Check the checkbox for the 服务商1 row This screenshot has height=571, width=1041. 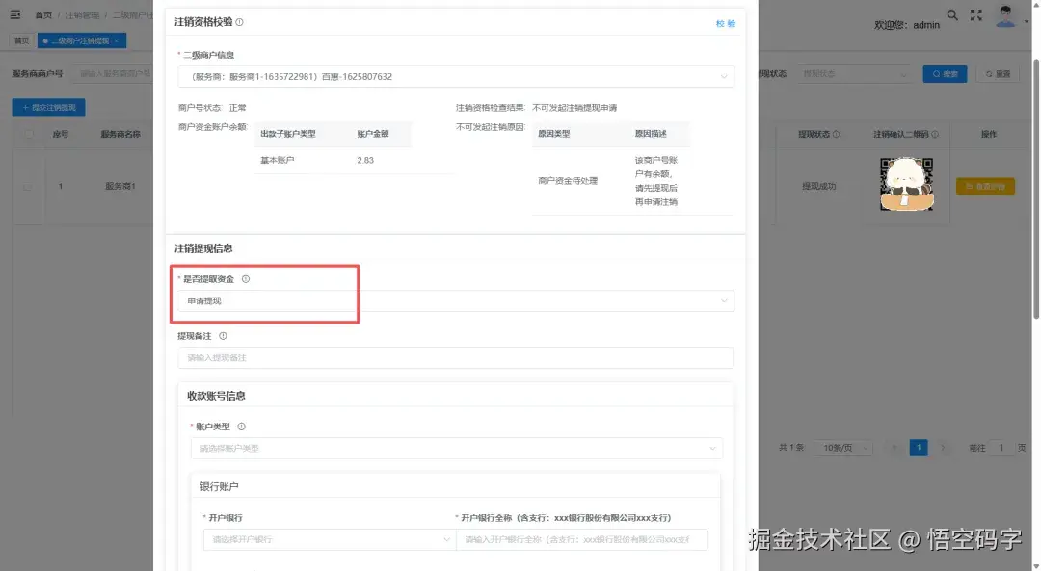coord(28,188)
